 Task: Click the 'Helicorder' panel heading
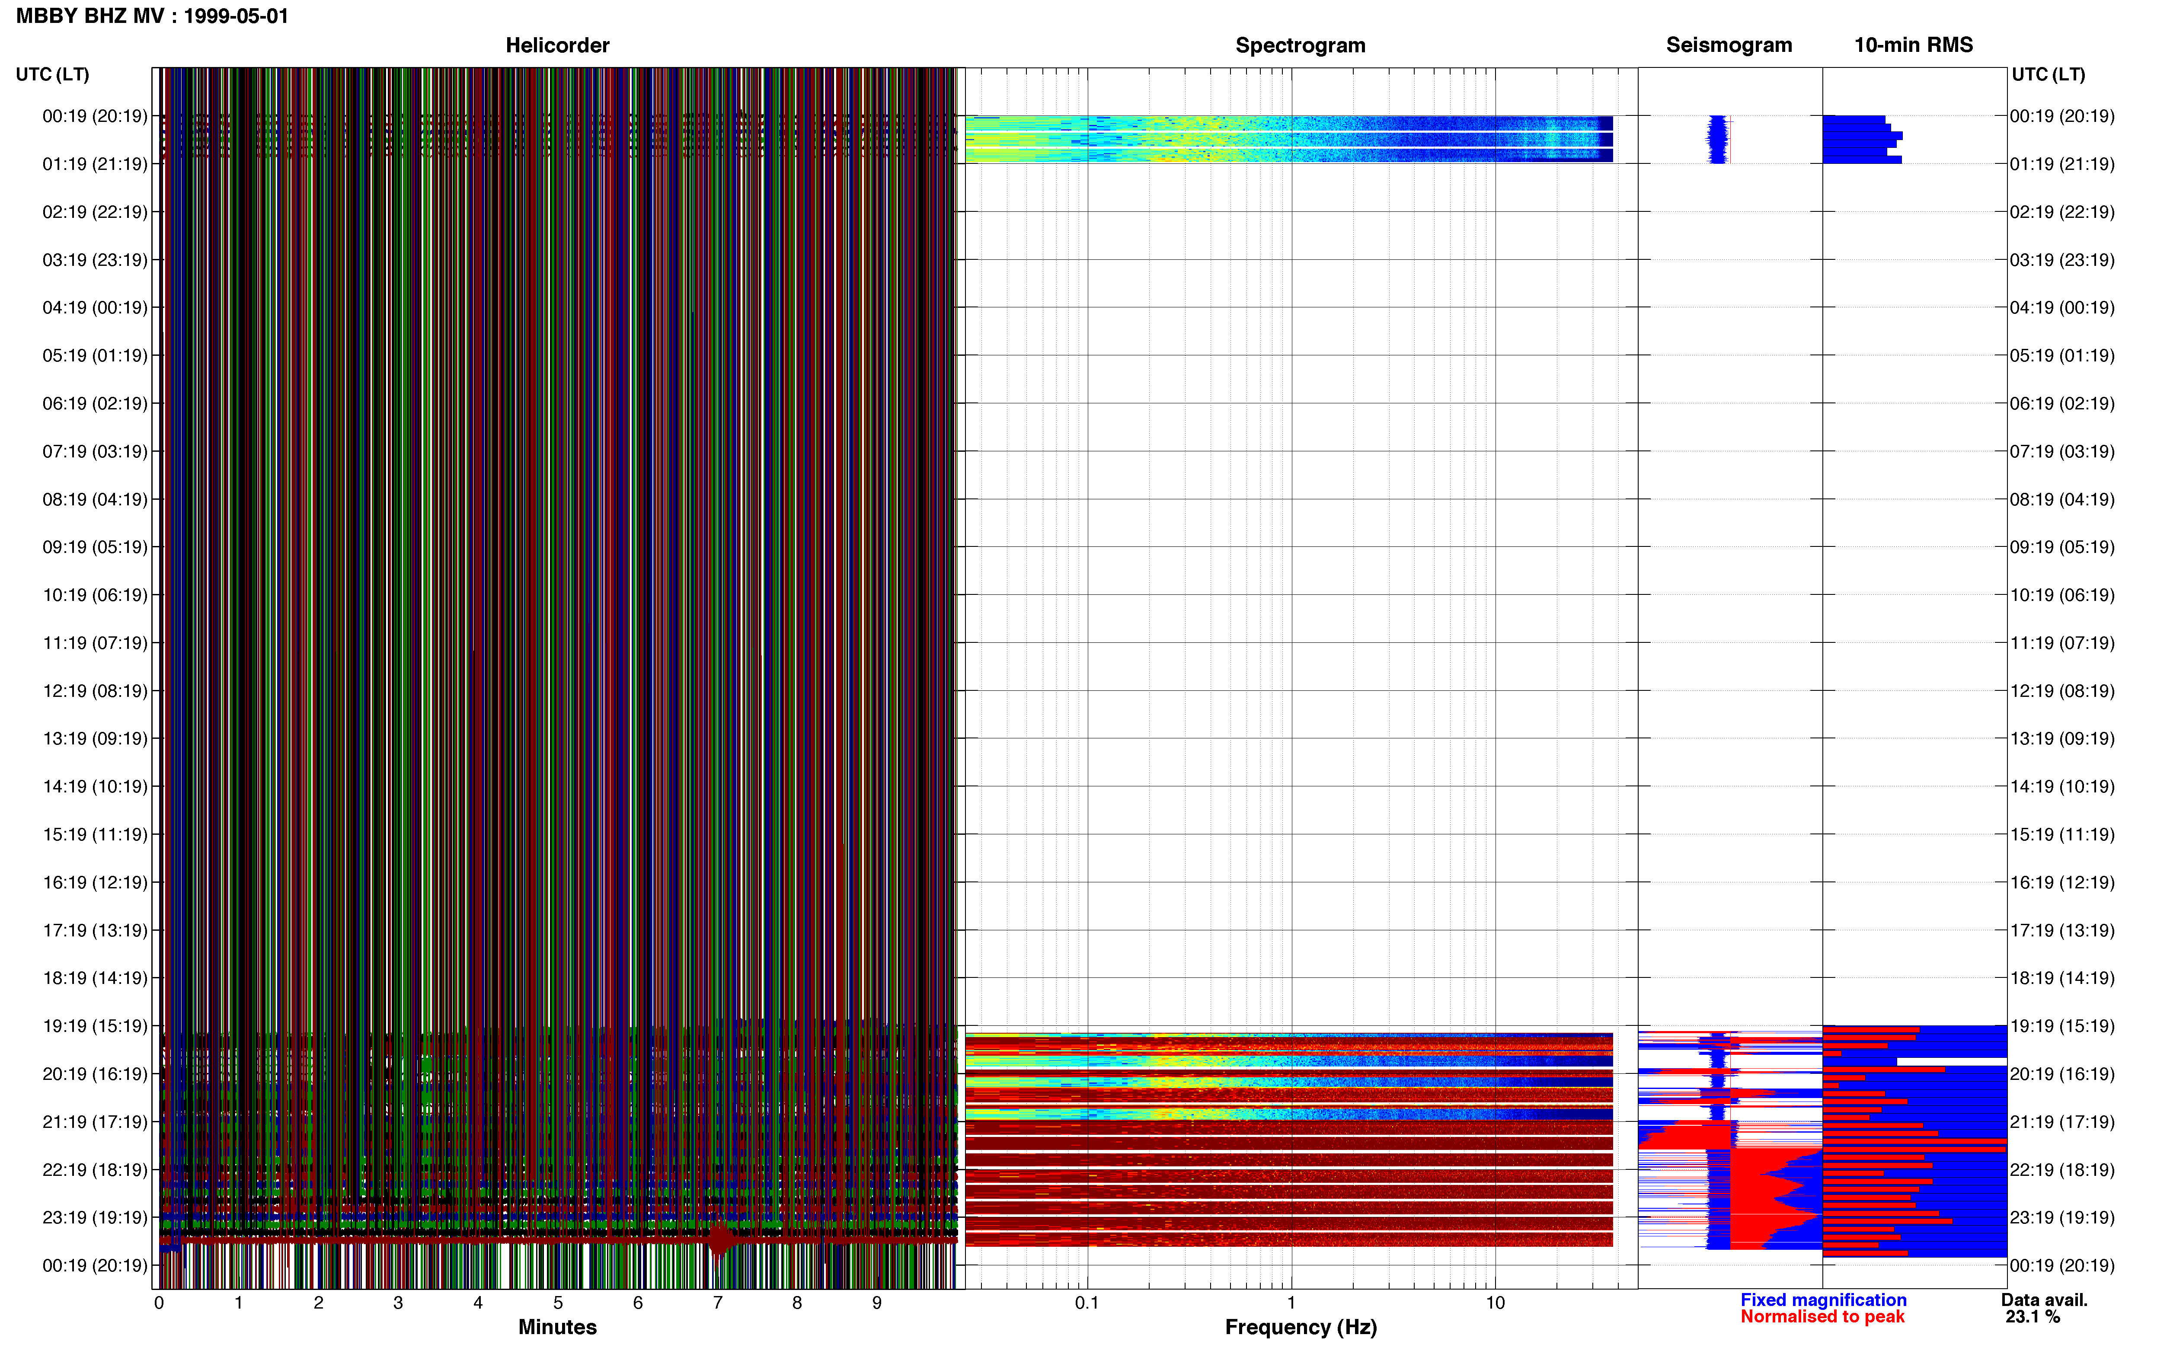[x=557, y=45]
